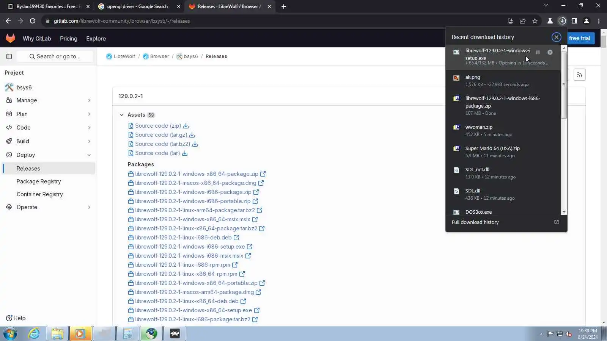Close the opengl driver Google Search tab

tap(179, 6)
